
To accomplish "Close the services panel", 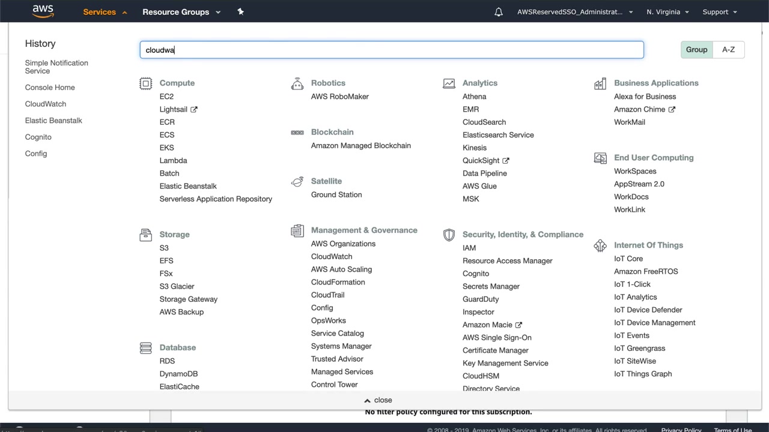I will click(378, 400).
